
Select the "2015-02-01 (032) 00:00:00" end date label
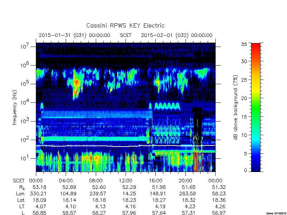[177, 35]
